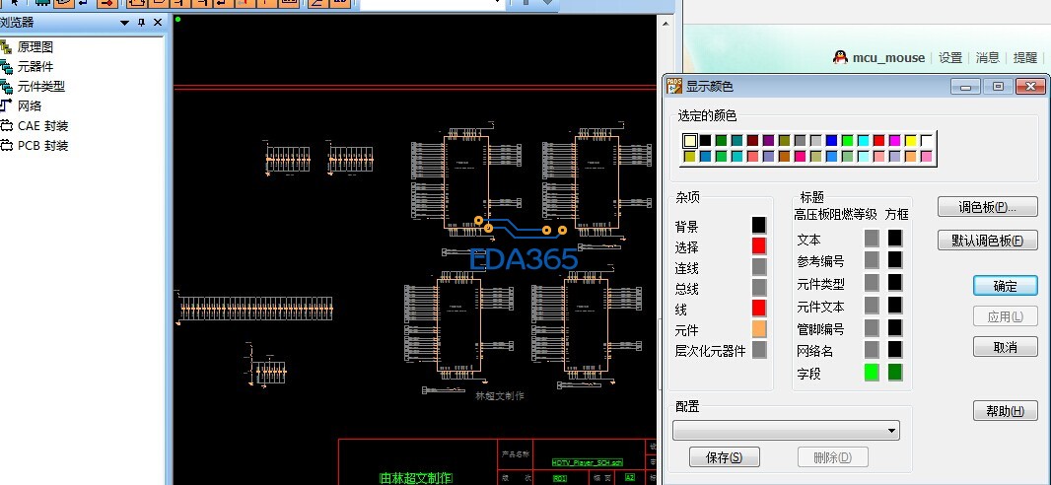Pick the hot pink swatch in bottom row

[800, 156]
